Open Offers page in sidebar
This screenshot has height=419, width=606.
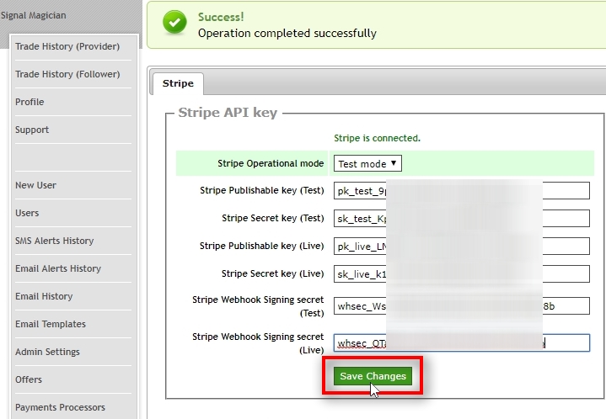(x=29, y=379)
